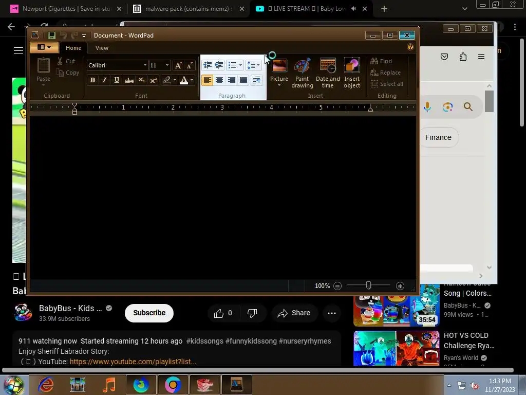
Task: Click the font color A button
Action: tap(184, 80)
